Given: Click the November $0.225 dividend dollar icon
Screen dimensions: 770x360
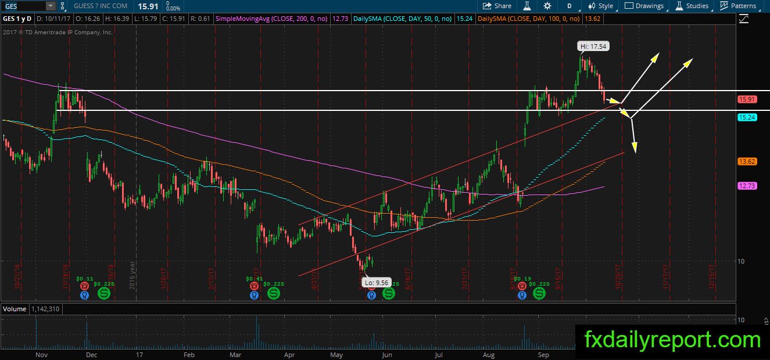Looking at the screenshot, I should (x=104, y=294).
